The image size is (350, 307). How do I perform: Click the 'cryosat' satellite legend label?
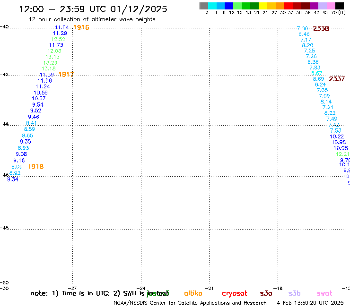coord(235,294)
